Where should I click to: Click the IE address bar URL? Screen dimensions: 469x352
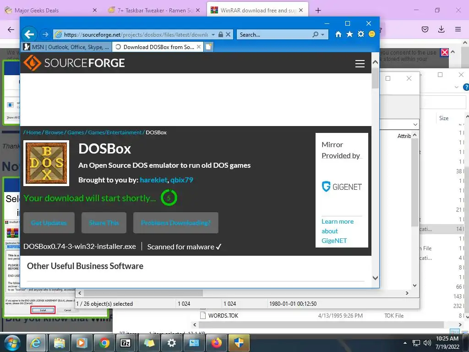click(136, 35)
